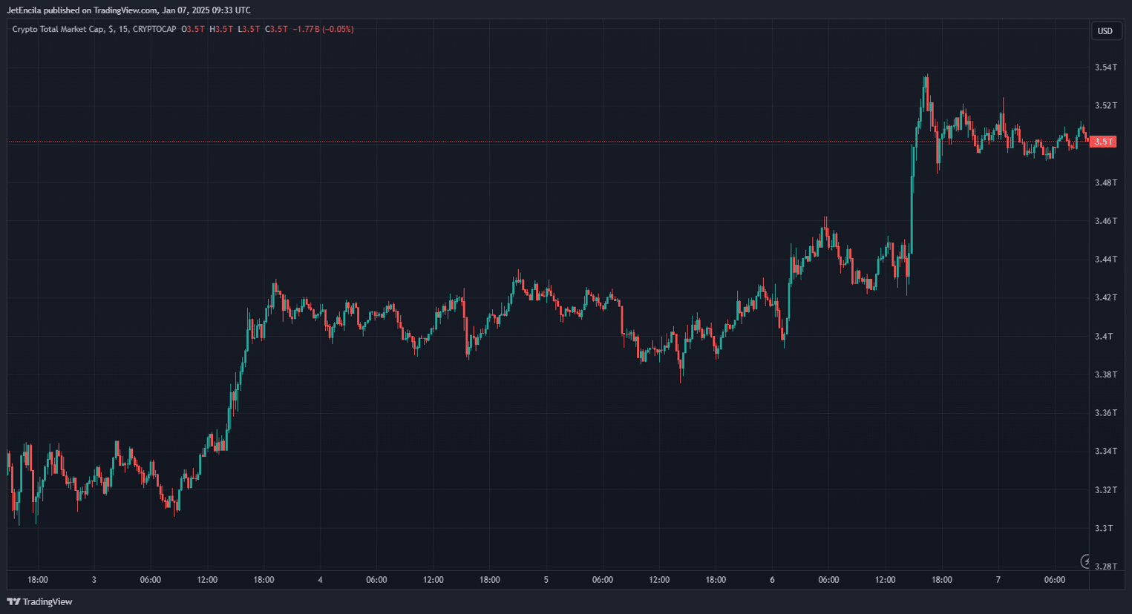Select the day 5 marker on time axis
This screenshot has height=614, width=1132.
546,580
